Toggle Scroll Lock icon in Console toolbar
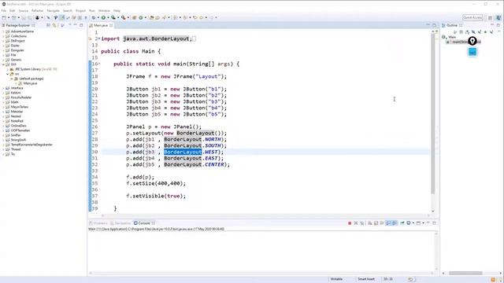The height and width of the screenshot is (283, 504). click(376, 223)
